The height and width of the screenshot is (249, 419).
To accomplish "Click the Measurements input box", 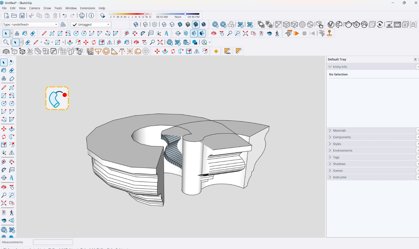I will click(53, 242).
